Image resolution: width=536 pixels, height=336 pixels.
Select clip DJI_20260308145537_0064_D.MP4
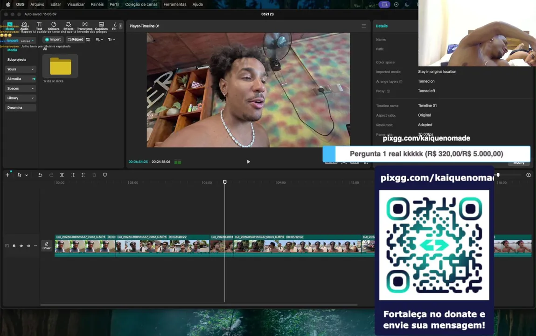point(298,245)
